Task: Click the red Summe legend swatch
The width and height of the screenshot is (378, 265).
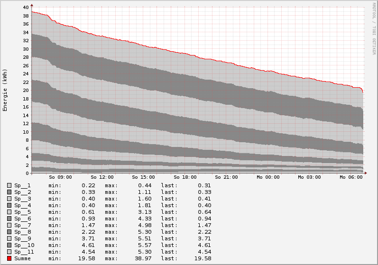Action: (x=9, y=258)
